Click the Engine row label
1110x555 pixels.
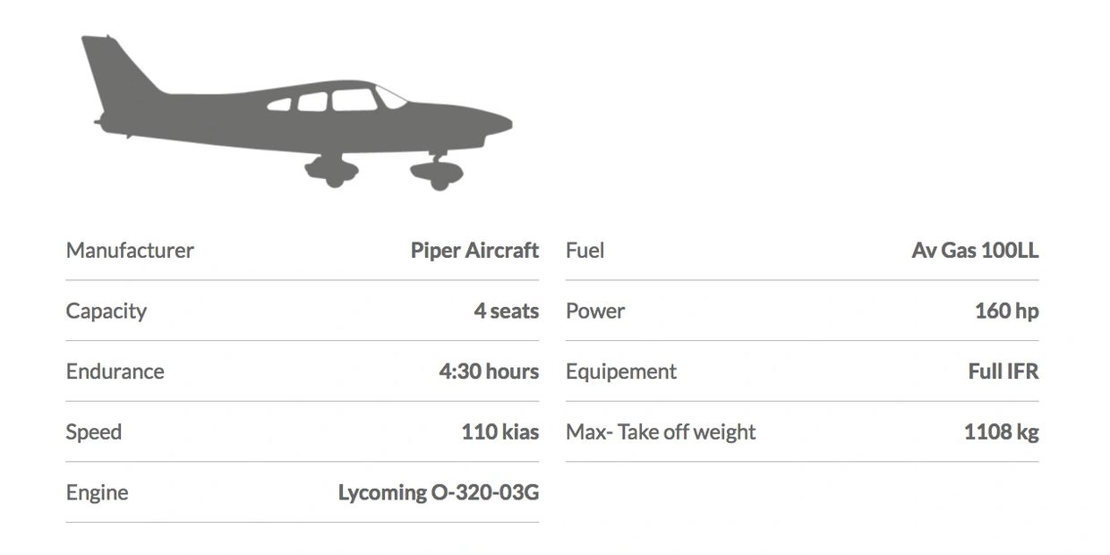pos(98,492)
